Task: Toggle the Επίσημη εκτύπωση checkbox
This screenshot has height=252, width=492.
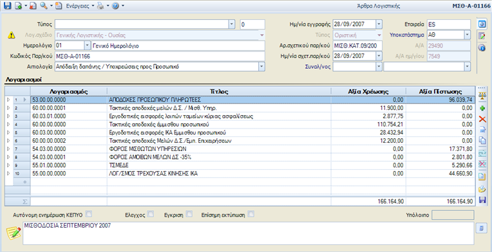Action: (251, 215)
